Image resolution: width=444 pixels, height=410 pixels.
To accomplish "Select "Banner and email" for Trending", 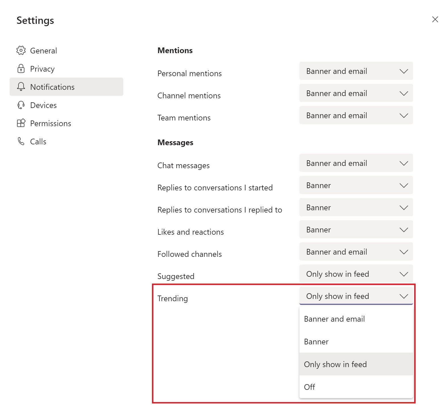I will pyautogui.click(x=334, y=319).
